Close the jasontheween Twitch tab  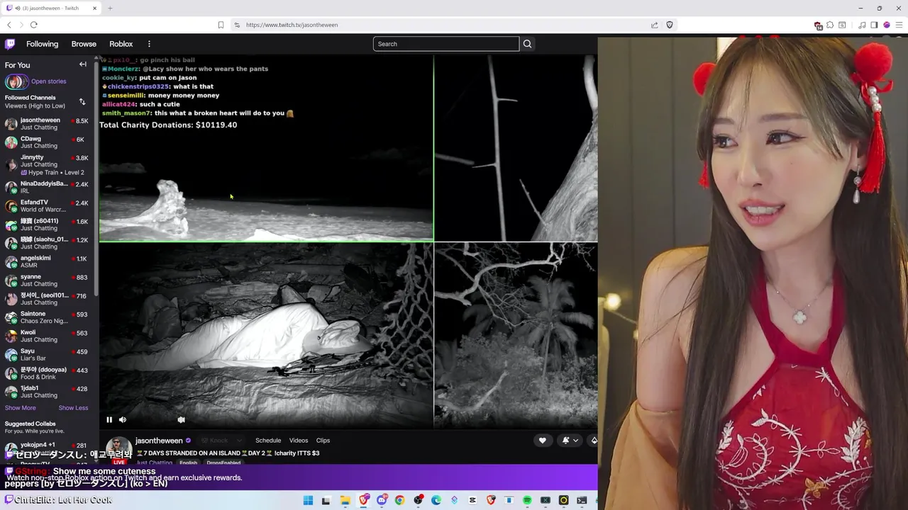(94, 8)
